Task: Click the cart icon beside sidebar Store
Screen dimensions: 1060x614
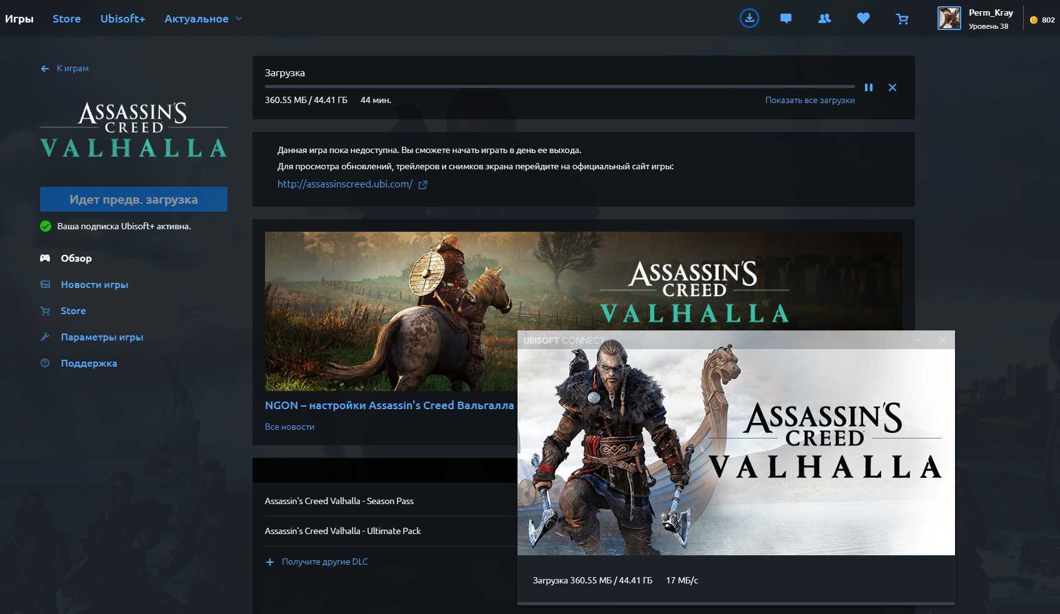Action: tap(45, 310)
